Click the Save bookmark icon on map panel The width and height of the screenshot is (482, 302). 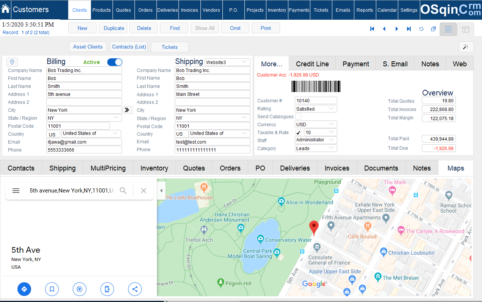(x=52, y=289)
